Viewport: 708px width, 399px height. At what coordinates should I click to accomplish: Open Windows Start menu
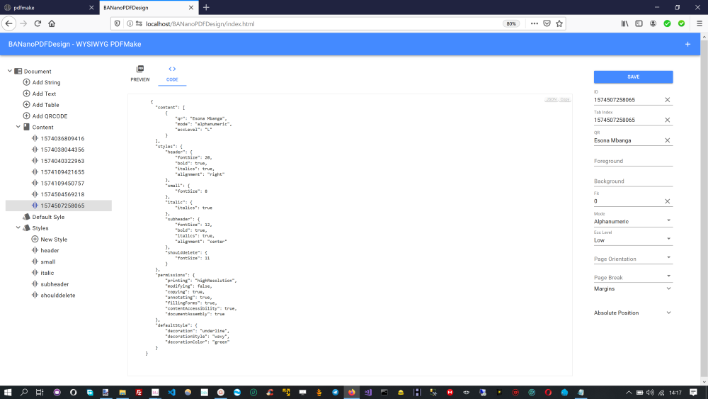[8, 392]
